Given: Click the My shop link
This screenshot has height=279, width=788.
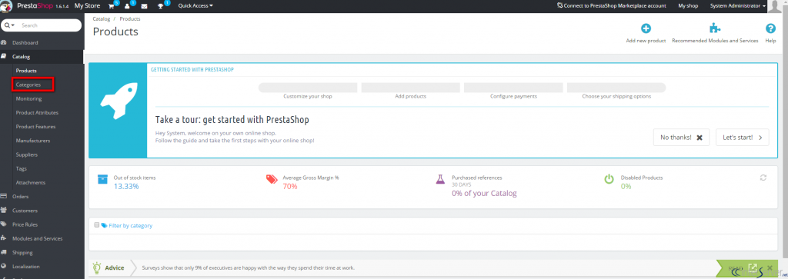Looking at the screenshot, I should 689,6.
